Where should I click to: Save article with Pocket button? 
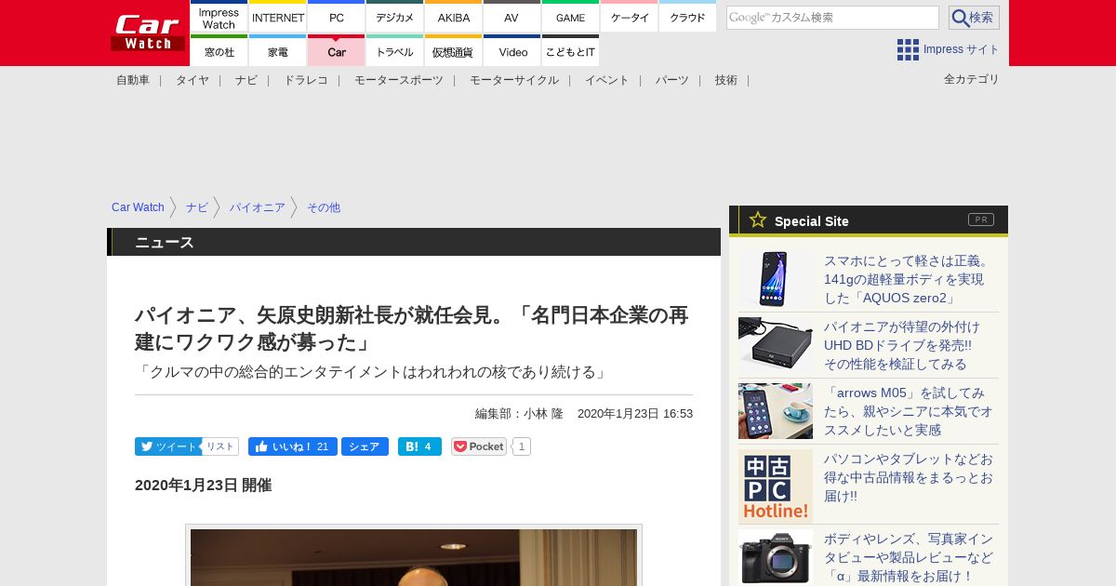point(479,446)
